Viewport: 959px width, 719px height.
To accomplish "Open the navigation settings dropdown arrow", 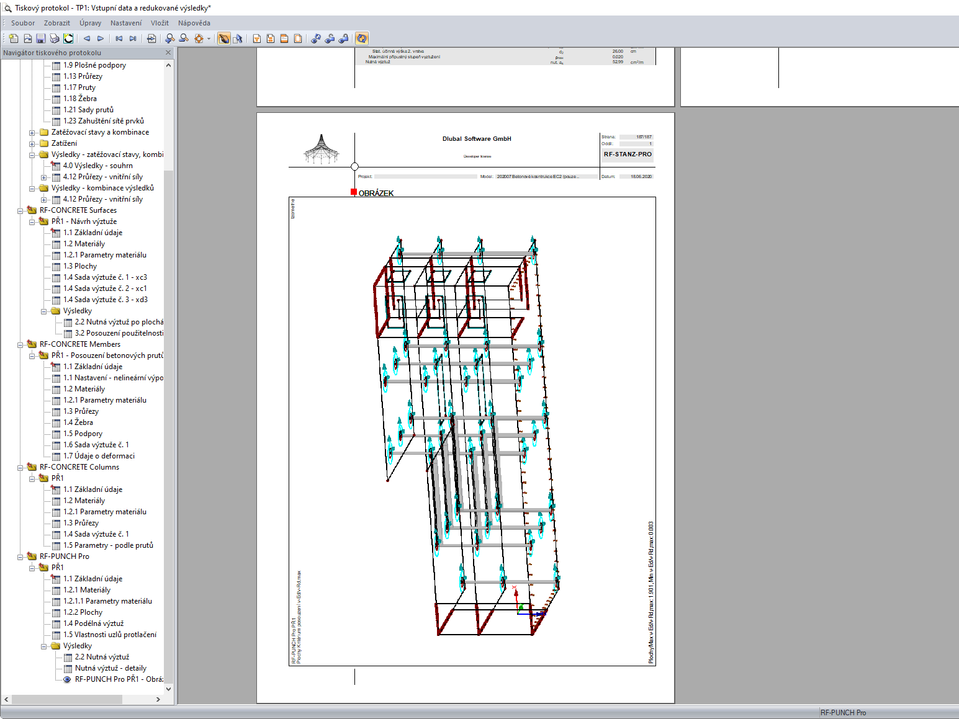I will [209, 38].
